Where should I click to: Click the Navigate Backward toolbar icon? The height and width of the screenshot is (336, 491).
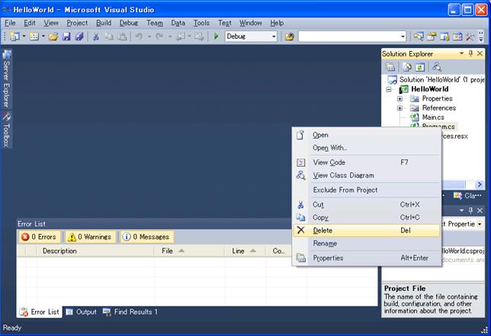pos(181,37)
